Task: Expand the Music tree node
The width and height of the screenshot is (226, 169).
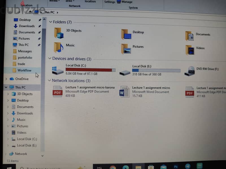Action: point(8,120)
